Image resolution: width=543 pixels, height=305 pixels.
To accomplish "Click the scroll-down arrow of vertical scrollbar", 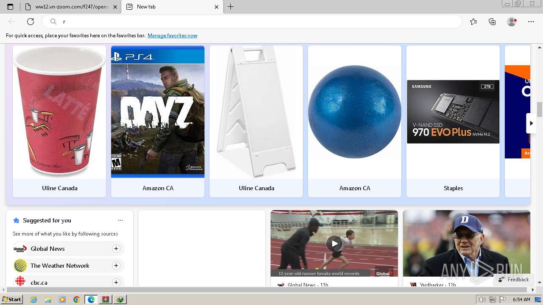I will pyautogui.click(x=540, y=283).
